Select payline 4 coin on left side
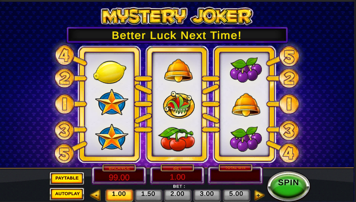This screenshot has height=202, width=356. pyautogui.click(x=65, y=55)
